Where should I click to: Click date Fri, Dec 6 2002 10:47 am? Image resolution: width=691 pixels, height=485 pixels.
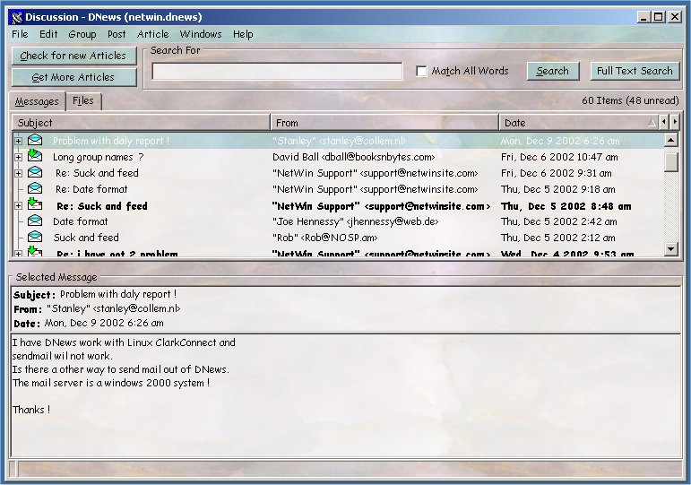coord(559,157)
